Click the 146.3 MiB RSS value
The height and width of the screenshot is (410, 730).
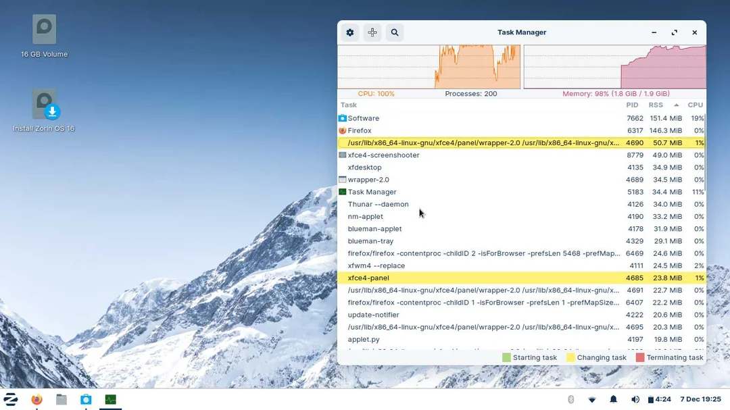pyautogui.click(x=666, y=130)
